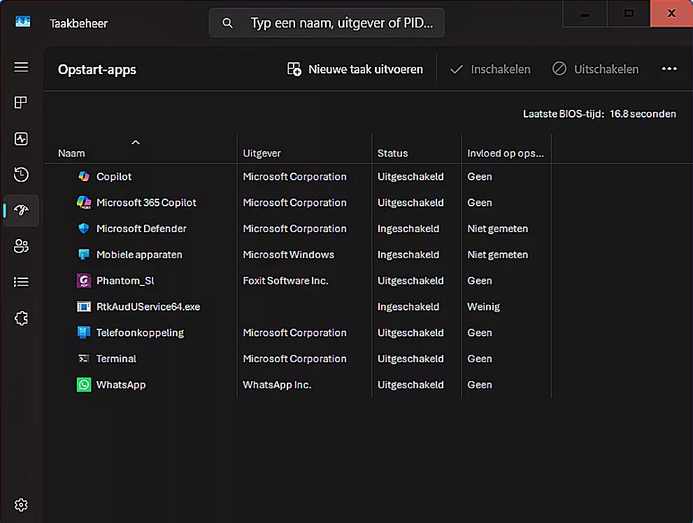This screenshot has width=693, height=523.
Task: Open Services page puzzle icon
Action: point(21,318)
